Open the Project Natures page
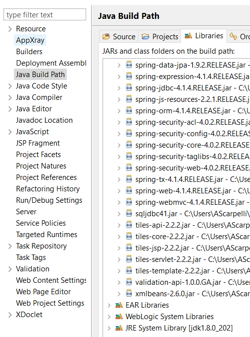This screenshot has height=337, width=250. (x=41, y=166)
